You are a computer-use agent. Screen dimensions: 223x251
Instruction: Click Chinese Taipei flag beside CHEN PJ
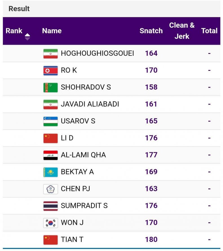pyautogui.click(x=50, y=189)
